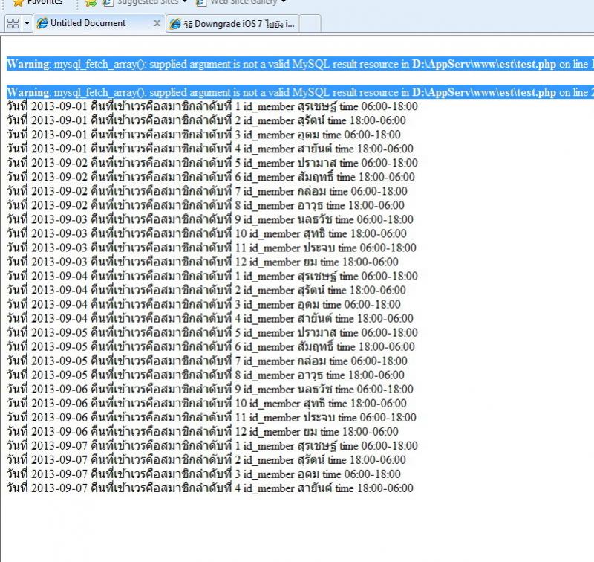
Task: Click the 2013-09-01 row for member 3
Action: pyautogui.click(x=203, y=135)
